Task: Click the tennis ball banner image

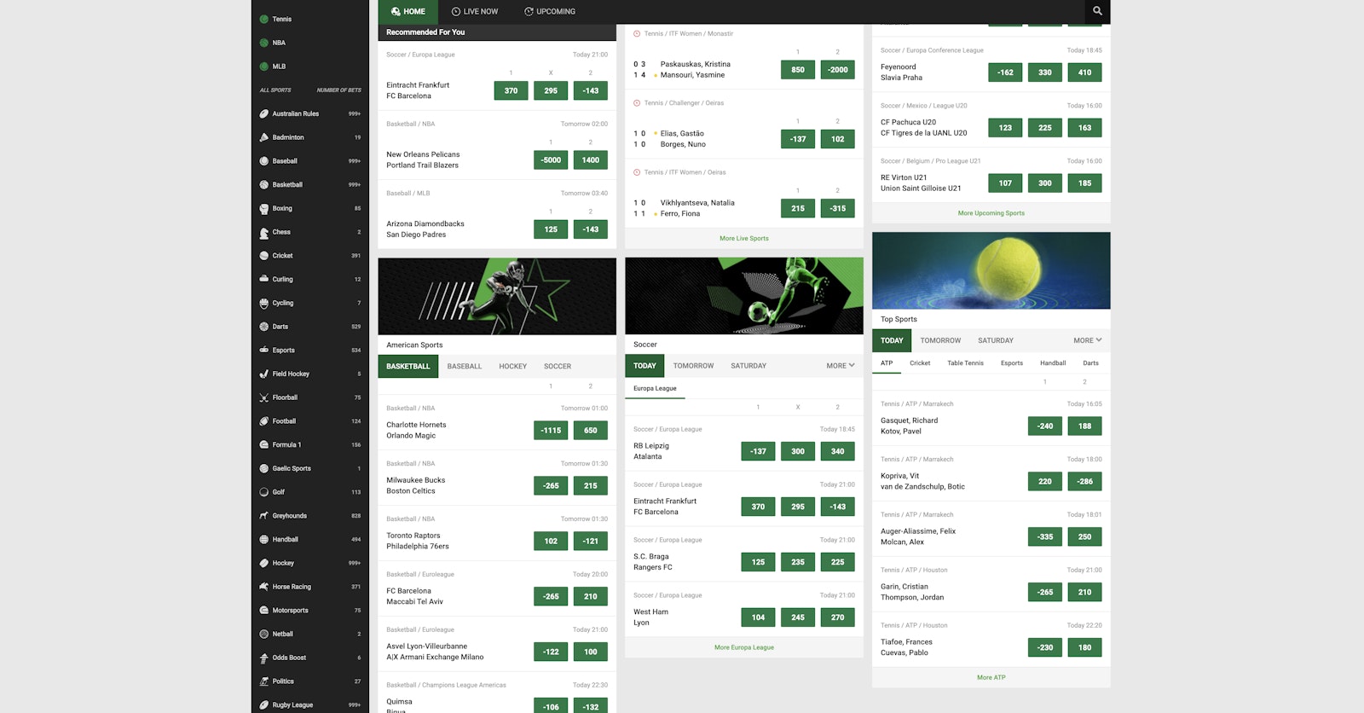Action: (991, 270)
